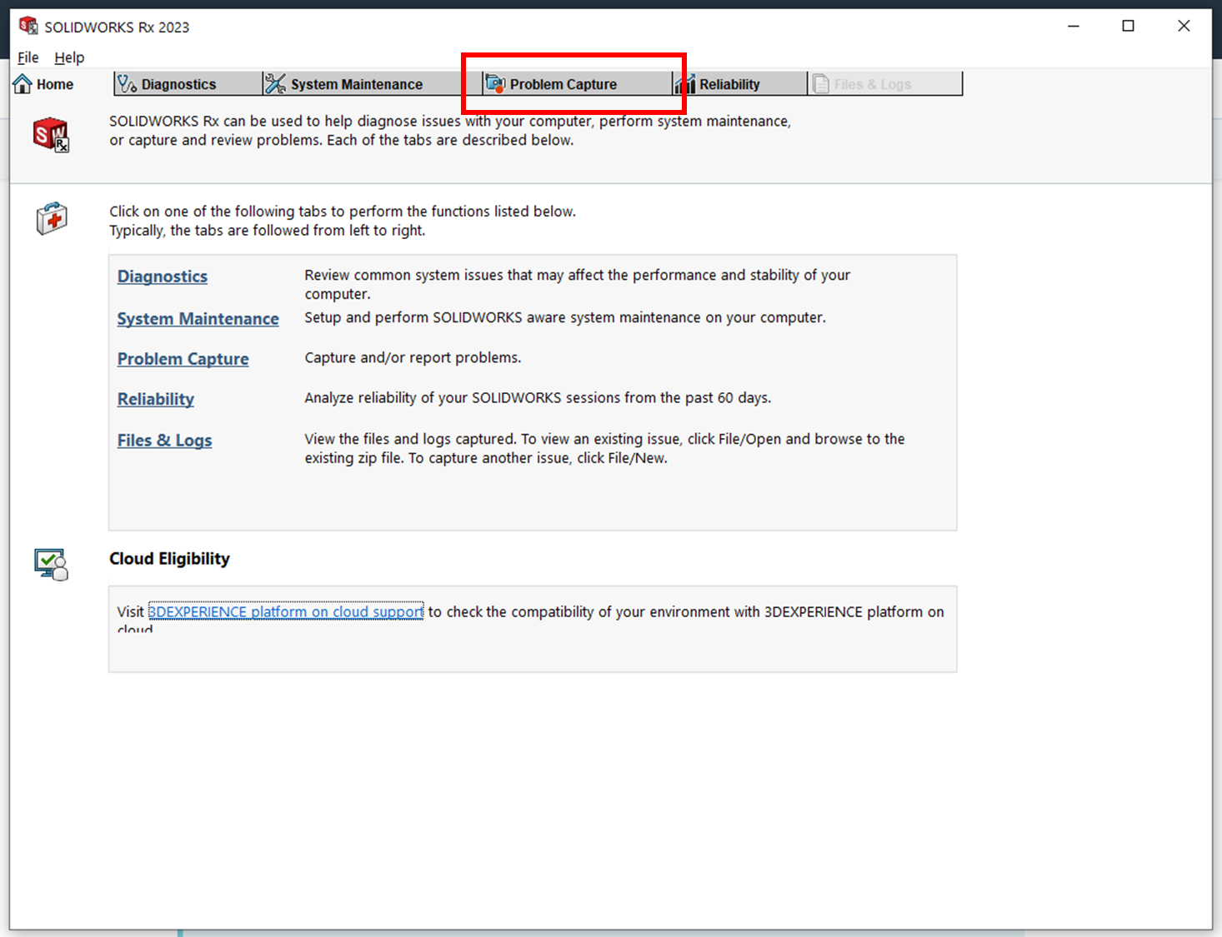Open the File menu
The width and height of the screenshot is (1222, 937).
(x=28, y=57)
